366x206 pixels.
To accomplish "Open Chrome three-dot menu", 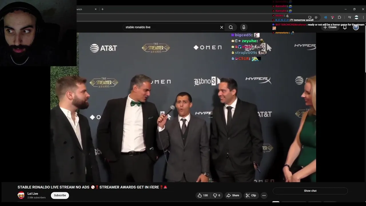I will tap(363, 17).
